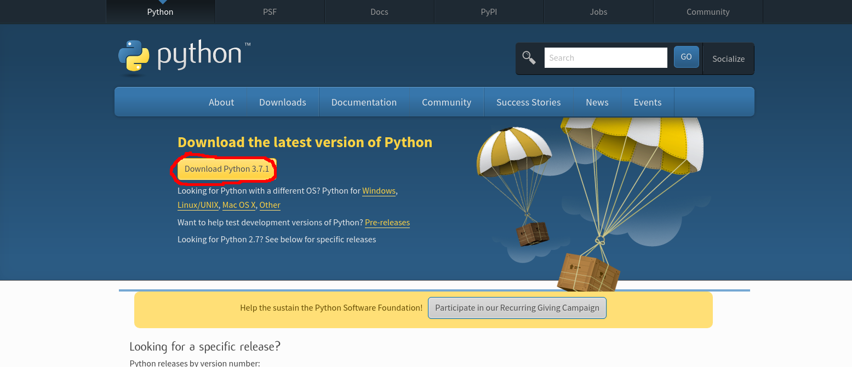Viewport: 852px width, 367px height.
Task: Open the News menu
Action: click(x=597, y=102)
